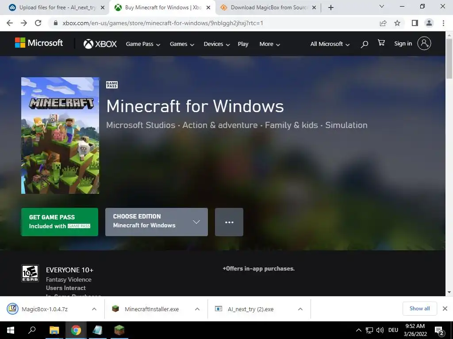This screenshot has width=453, height=339.
Task: Click the "Users Interact" rating text
Action: (x=65, y=288)
